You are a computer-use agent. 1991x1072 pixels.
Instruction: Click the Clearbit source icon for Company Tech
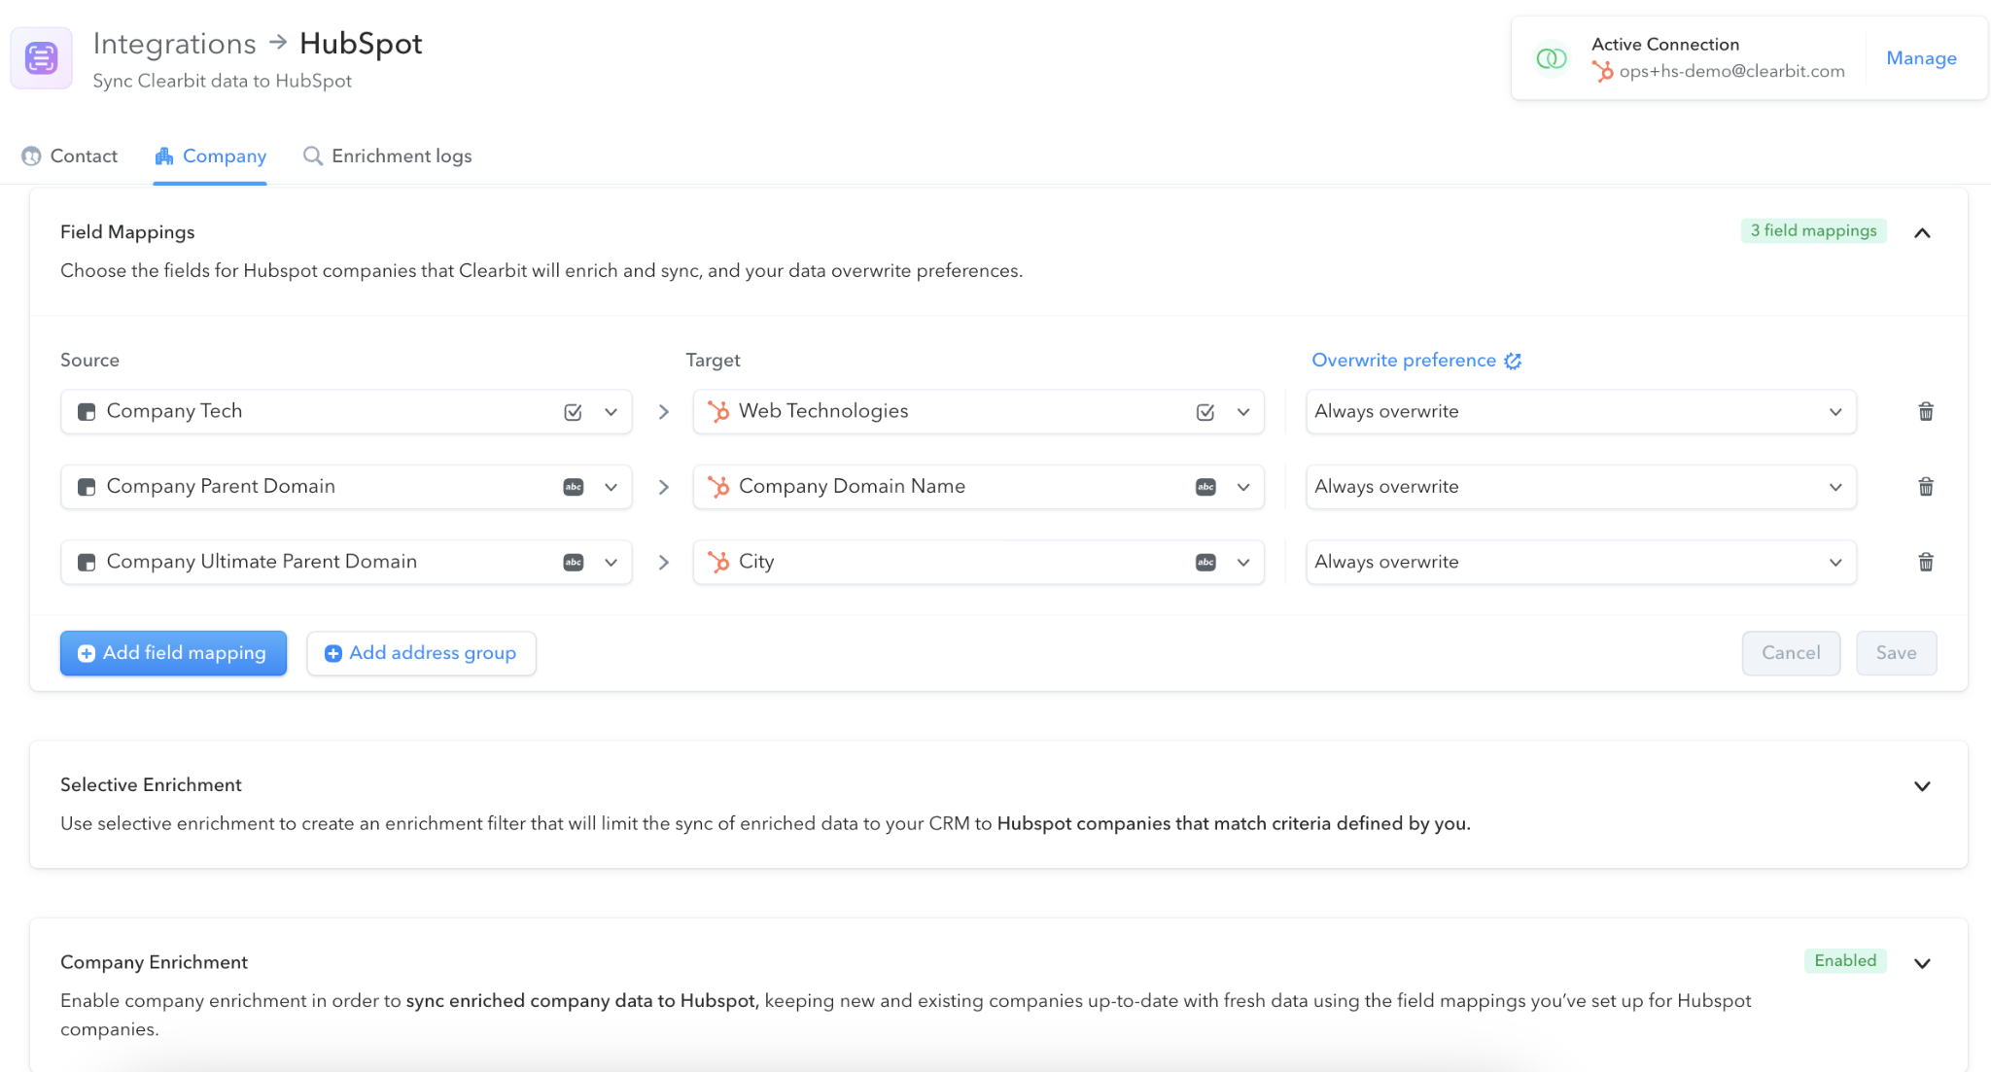point(87,412)
